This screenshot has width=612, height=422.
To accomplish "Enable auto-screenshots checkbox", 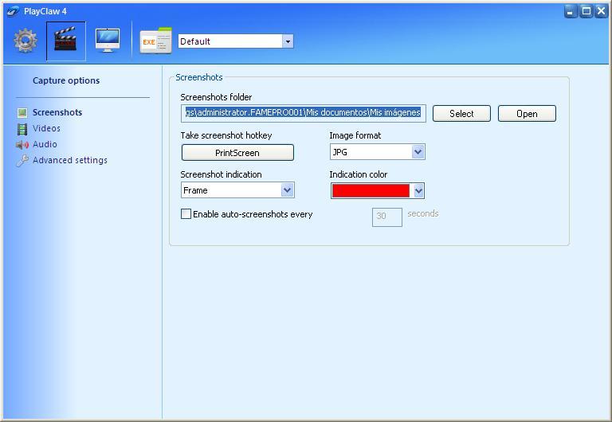I will pyautogui.click(x=186, y=213).
